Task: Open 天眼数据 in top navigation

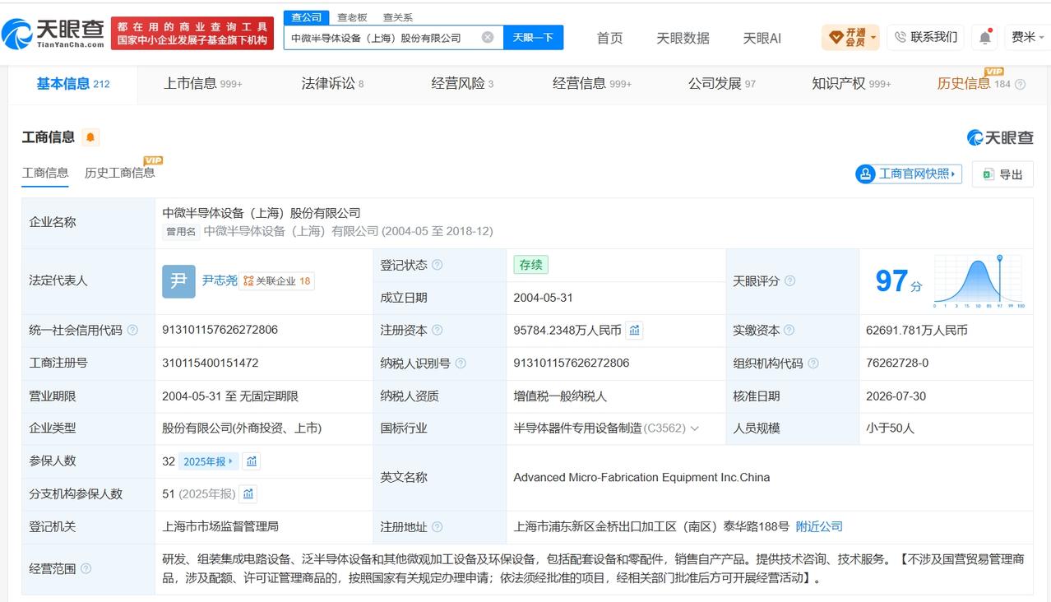Action: tap(683, 38)
